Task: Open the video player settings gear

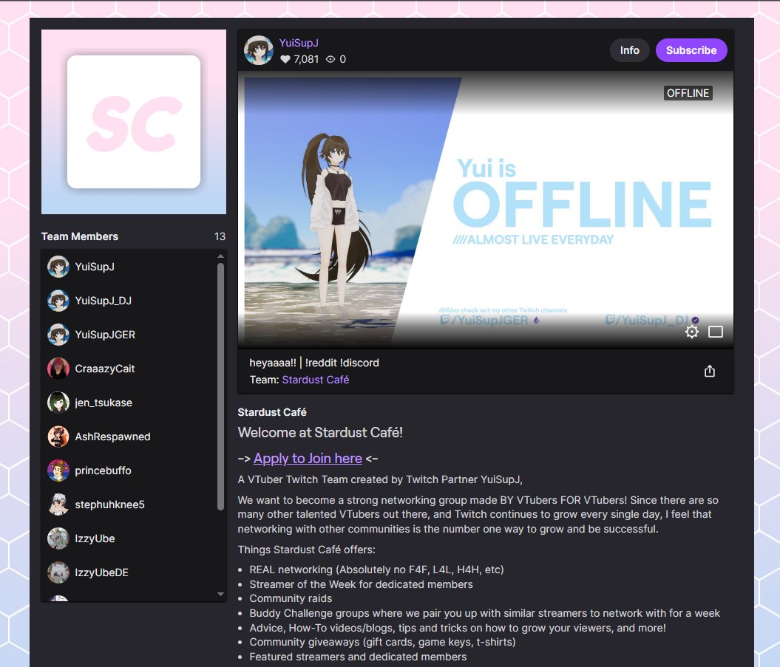Action: [691, 332]
